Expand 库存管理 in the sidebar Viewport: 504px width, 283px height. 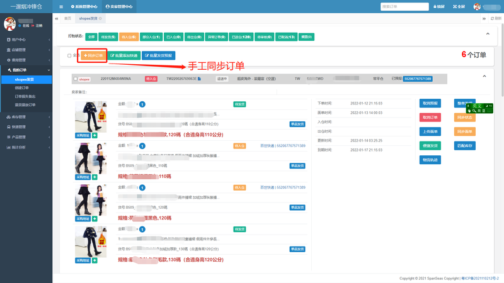click(26, 117)
